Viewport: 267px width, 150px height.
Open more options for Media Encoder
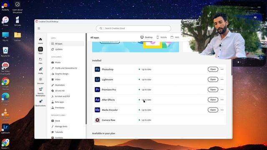pyautogui.click(x=222, y=110)
